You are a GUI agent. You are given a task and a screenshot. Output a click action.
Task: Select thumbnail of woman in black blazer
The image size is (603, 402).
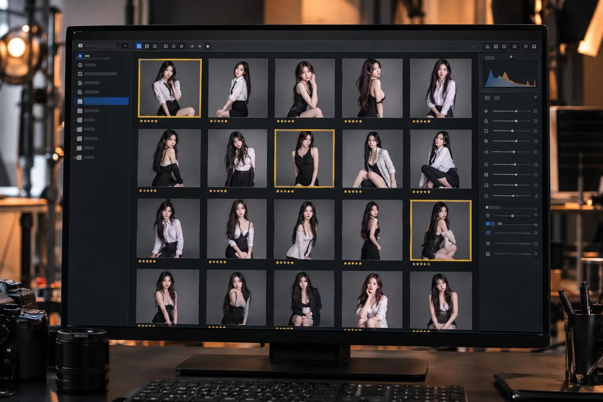[x=304, y=299]
